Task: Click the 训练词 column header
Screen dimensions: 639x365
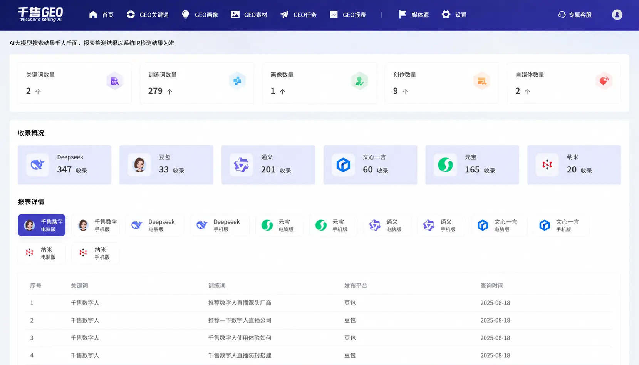Action: (217, 286)
